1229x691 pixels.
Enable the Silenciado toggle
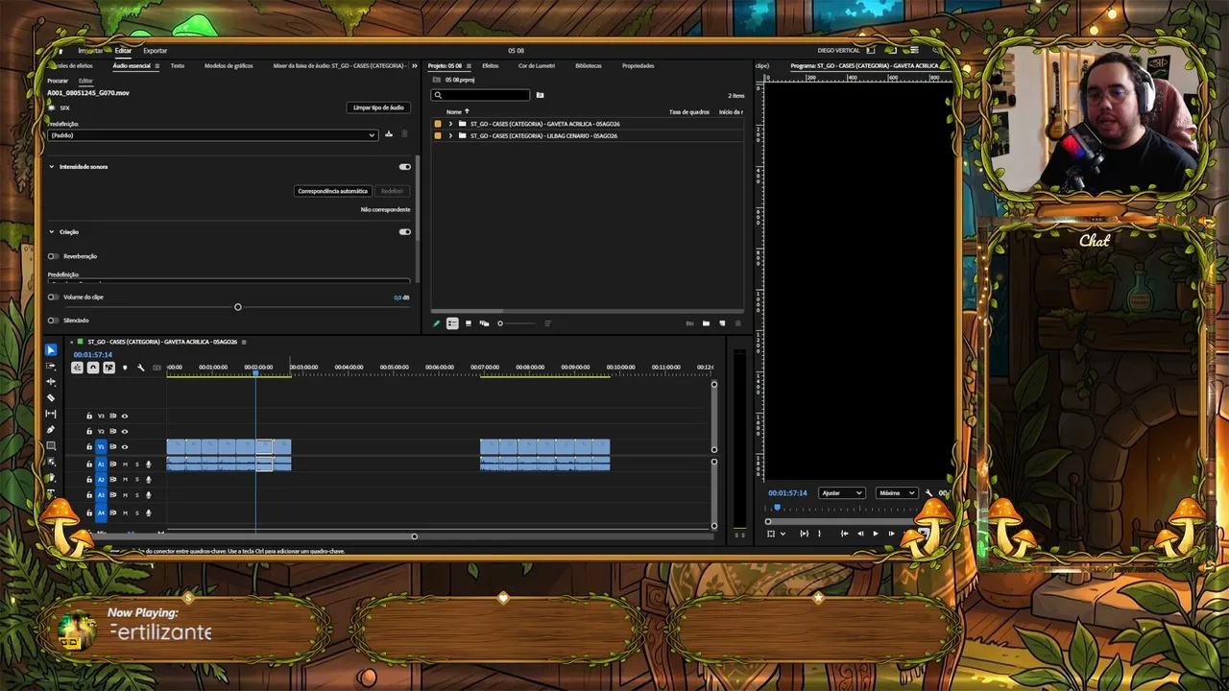pyautogui.click(x=54, y=321)
